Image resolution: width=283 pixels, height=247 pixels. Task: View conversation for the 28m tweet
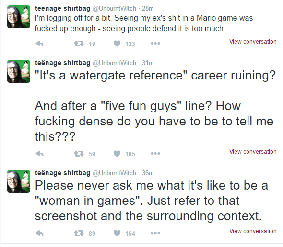(253, 42)
